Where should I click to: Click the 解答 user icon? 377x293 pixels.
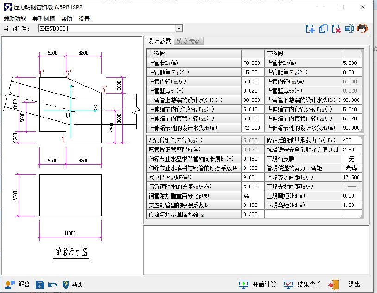10,285
